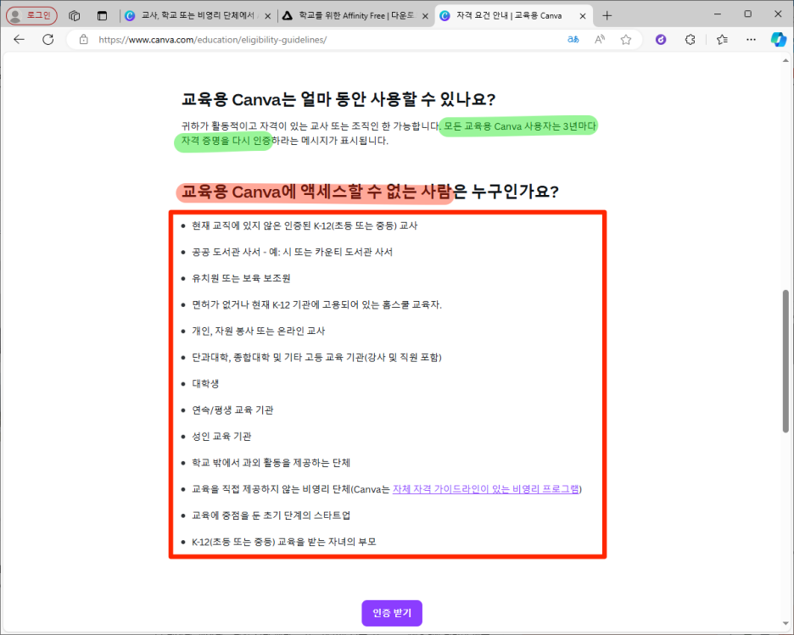794x635 pixels.
Task: Click list item 대학생
Action: click(x=205, y=383)
